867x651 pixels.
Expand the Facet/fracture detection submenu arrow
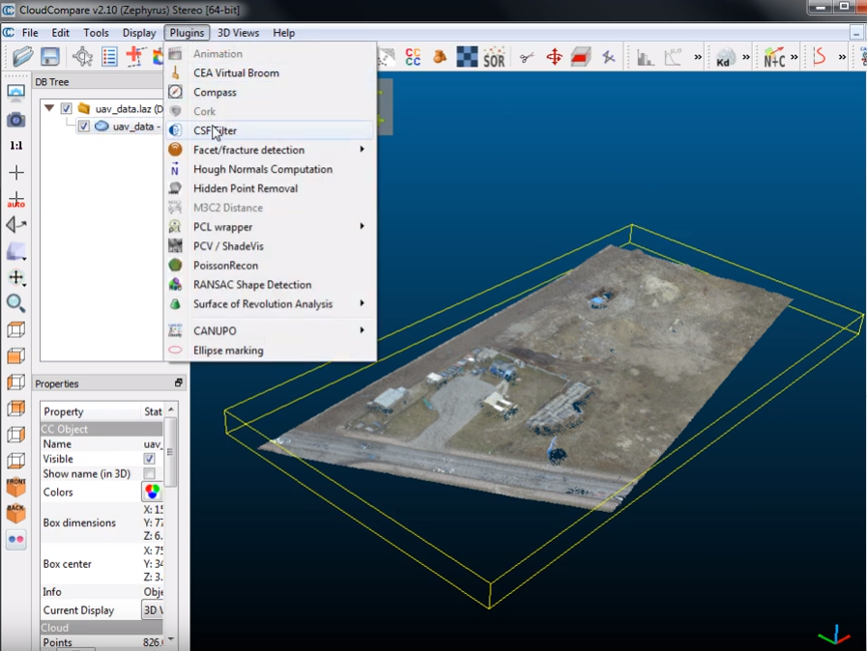[362, 149]
